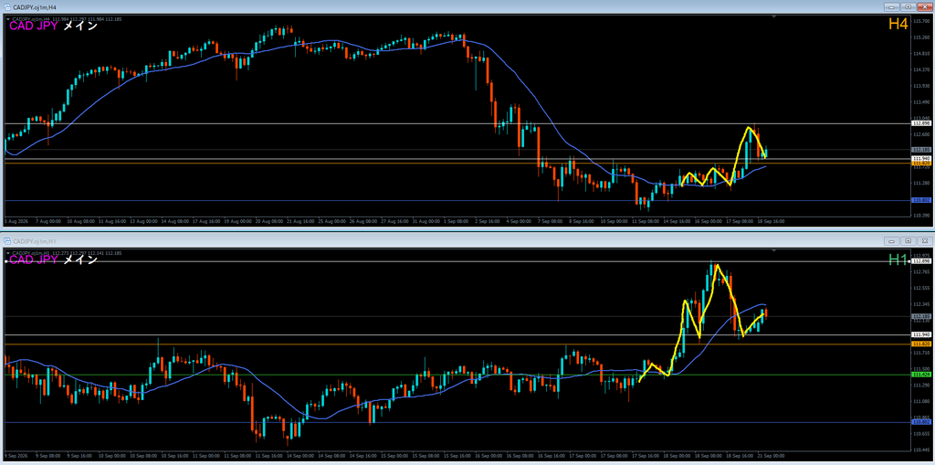Viewport: 935px width, 465px height.
Task: Minimize the H1 chart window
Action: pyautogui.click(x=892, y=240)
